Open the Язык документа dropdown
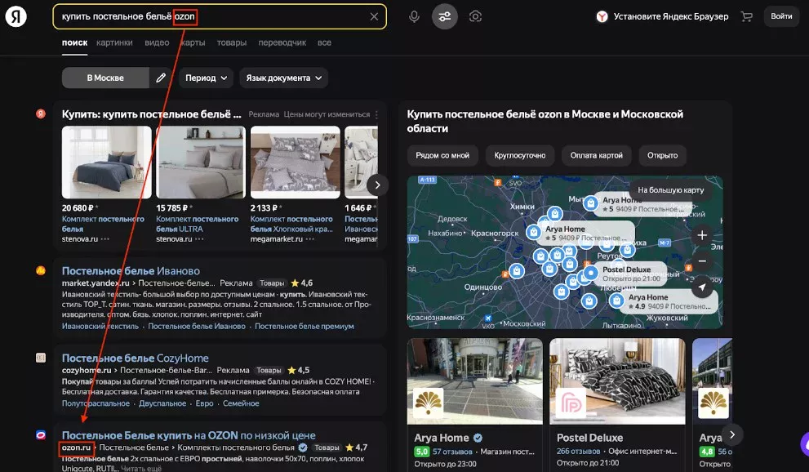 pyautogui.click(x=283, y=78)
